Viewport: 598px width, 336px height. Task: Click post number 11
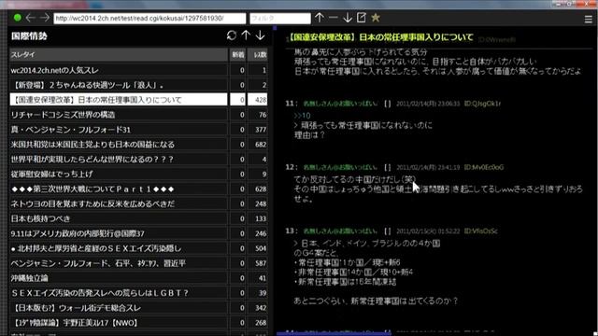[x=291, y=104]
